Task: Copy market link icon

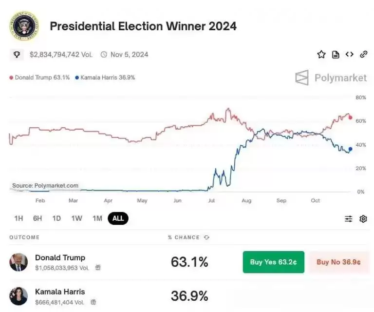Action: click(x=363, y=55)
